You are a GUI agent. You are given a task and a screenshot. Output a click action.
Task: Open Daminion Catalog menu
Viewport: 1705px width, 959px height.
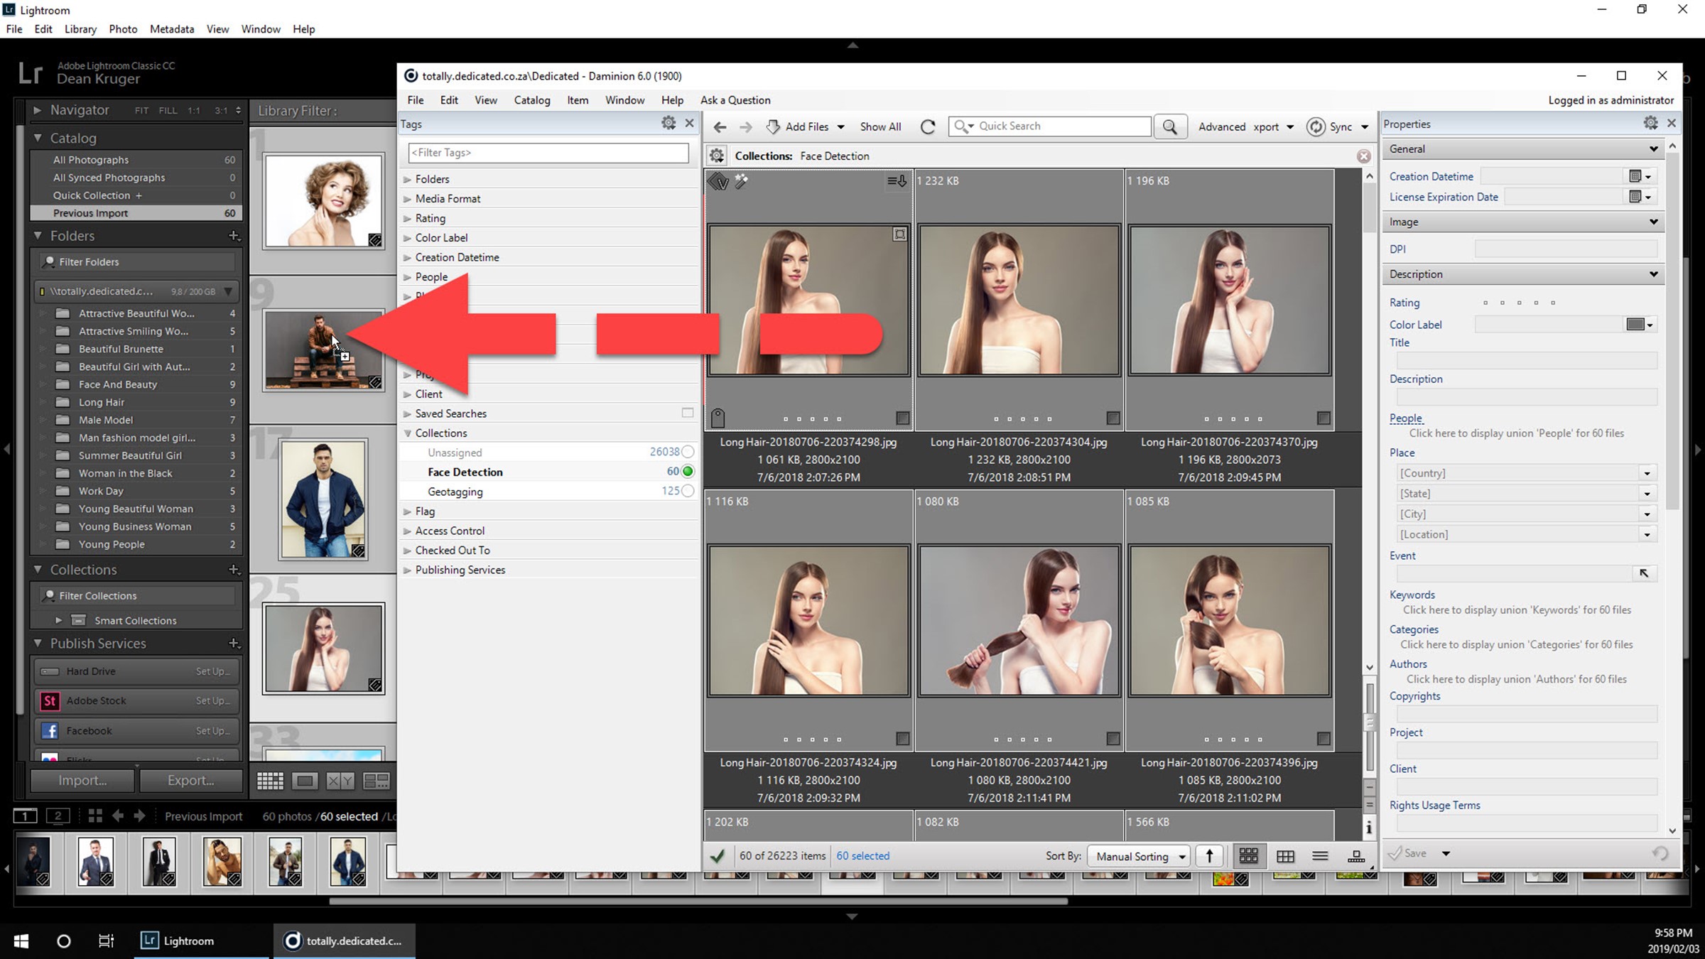(x=531, y=100)
